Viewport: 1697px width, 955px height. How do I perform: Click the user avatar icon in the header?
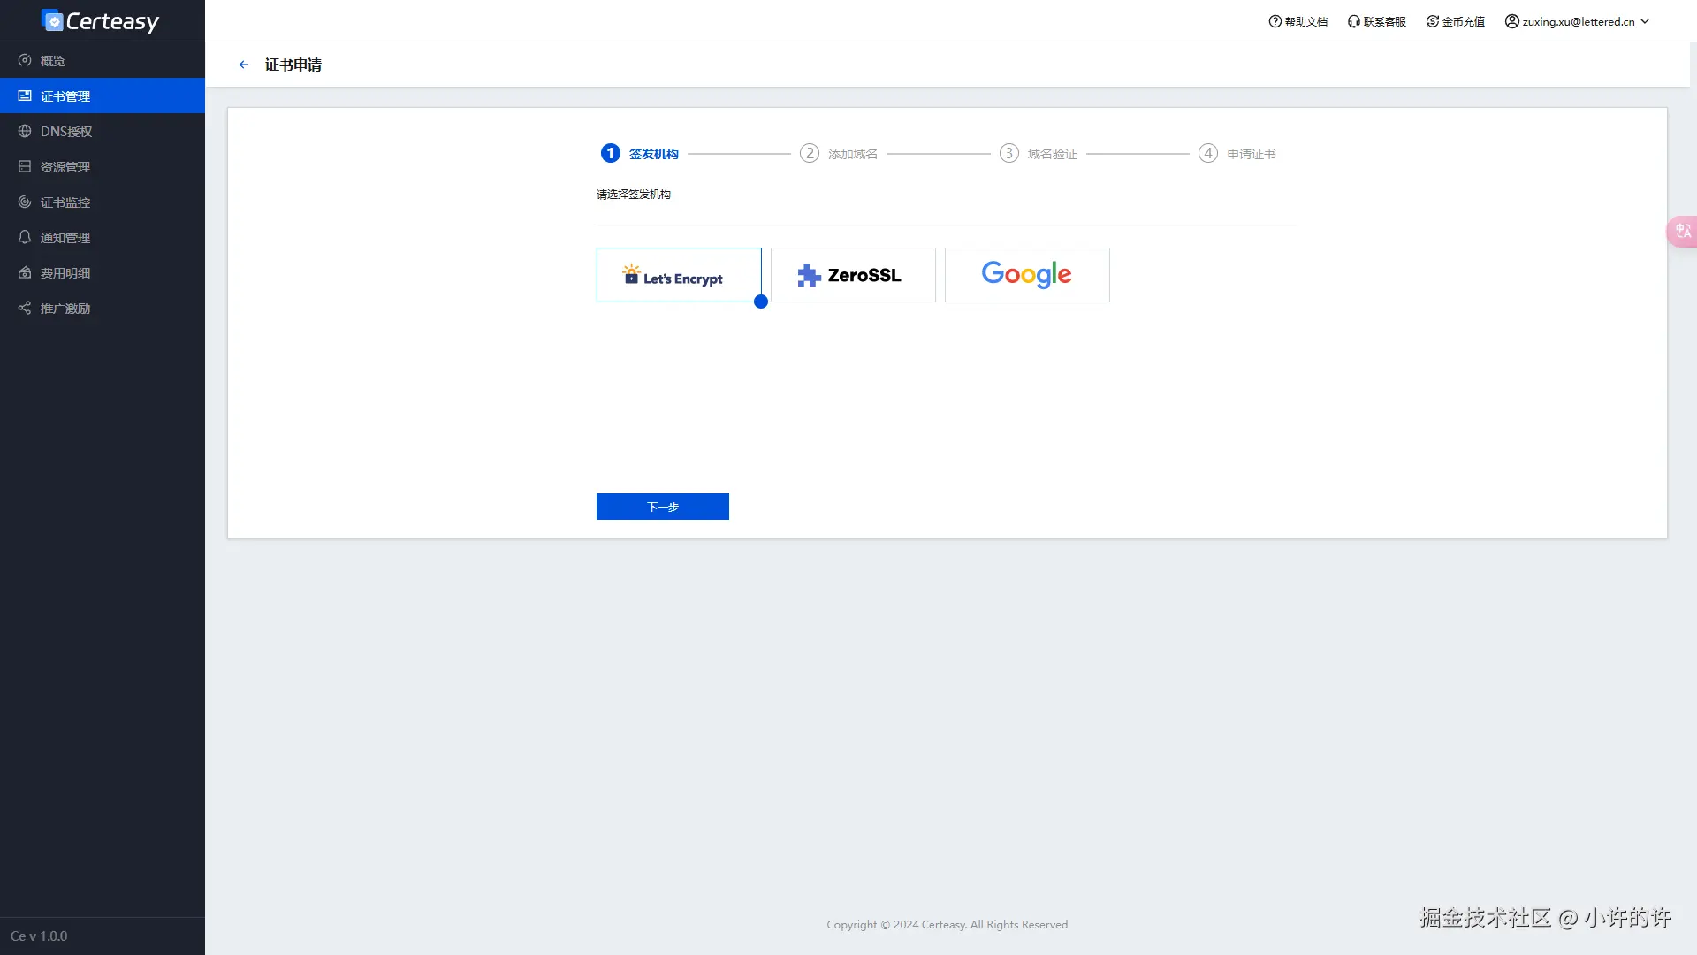click(1511, 20)
